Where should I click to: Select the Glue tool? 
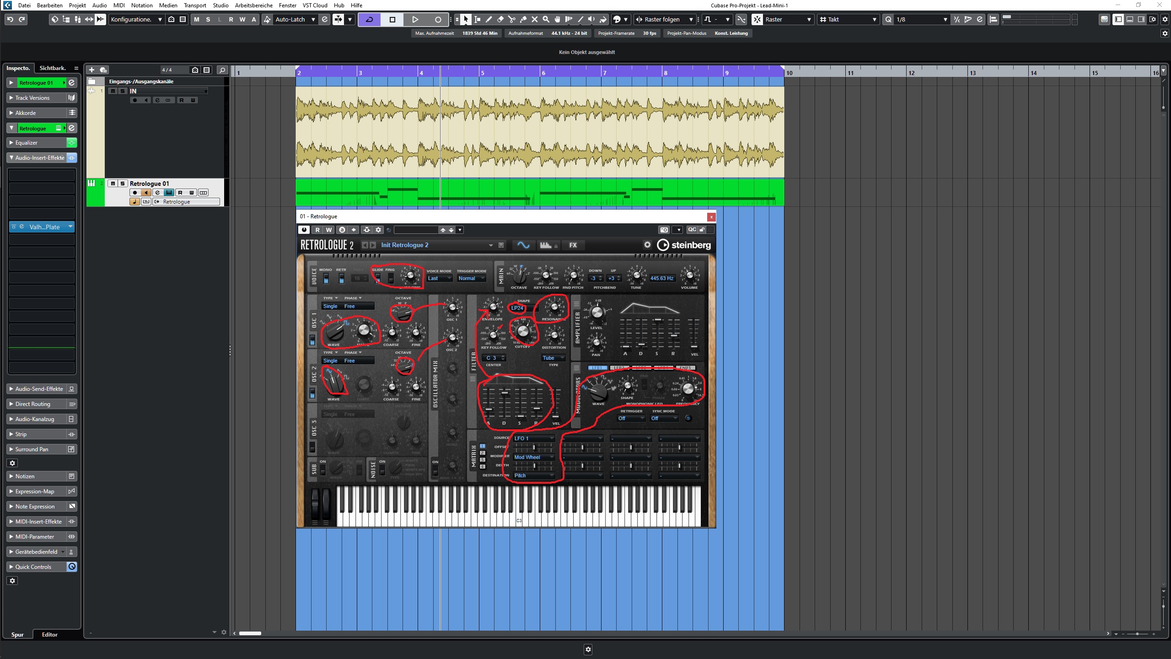(523, 19)
